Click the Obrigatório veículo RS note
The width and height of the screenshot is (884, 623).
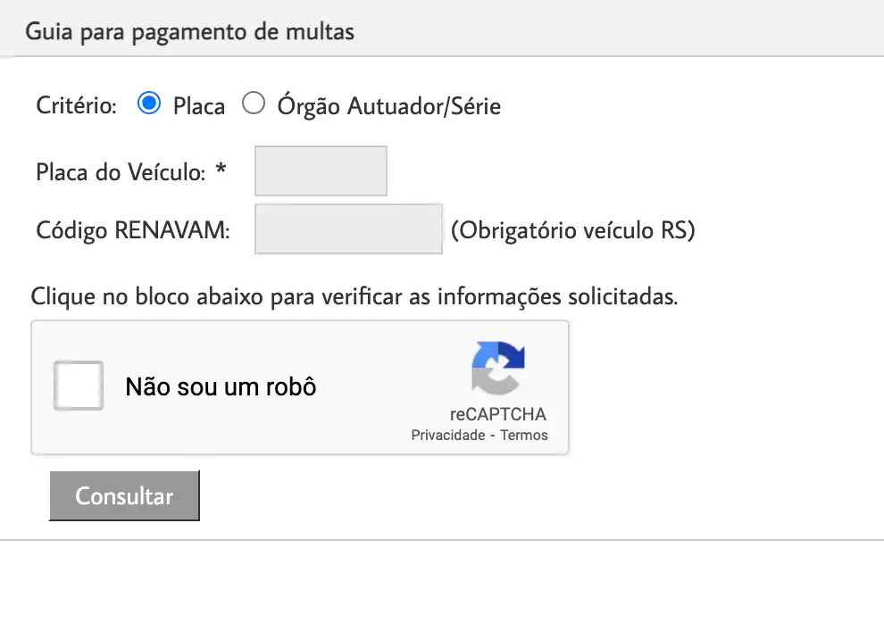pos(572,230)
